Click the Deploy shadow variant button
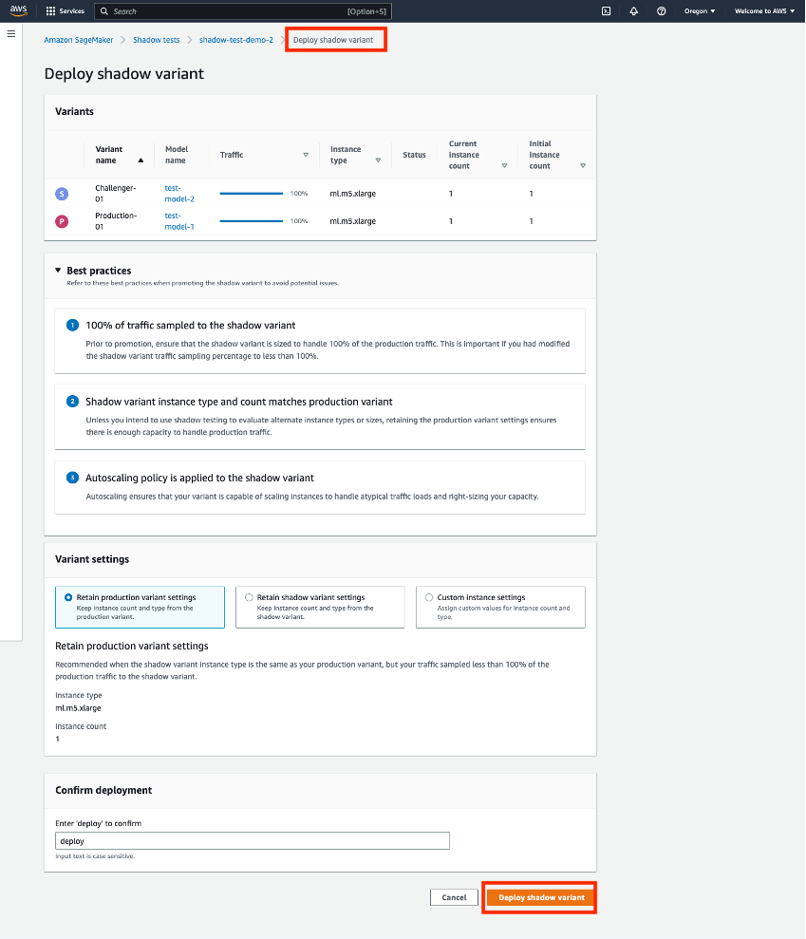 click(540, 897)
